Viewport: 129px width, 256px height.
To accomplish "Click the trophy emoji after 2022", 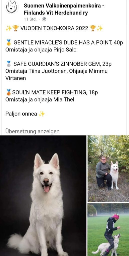I will (x=93, y=28).
